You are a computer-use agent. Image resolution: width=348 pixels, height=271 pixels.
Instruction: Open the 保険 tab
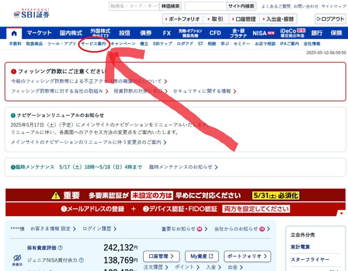336,33
